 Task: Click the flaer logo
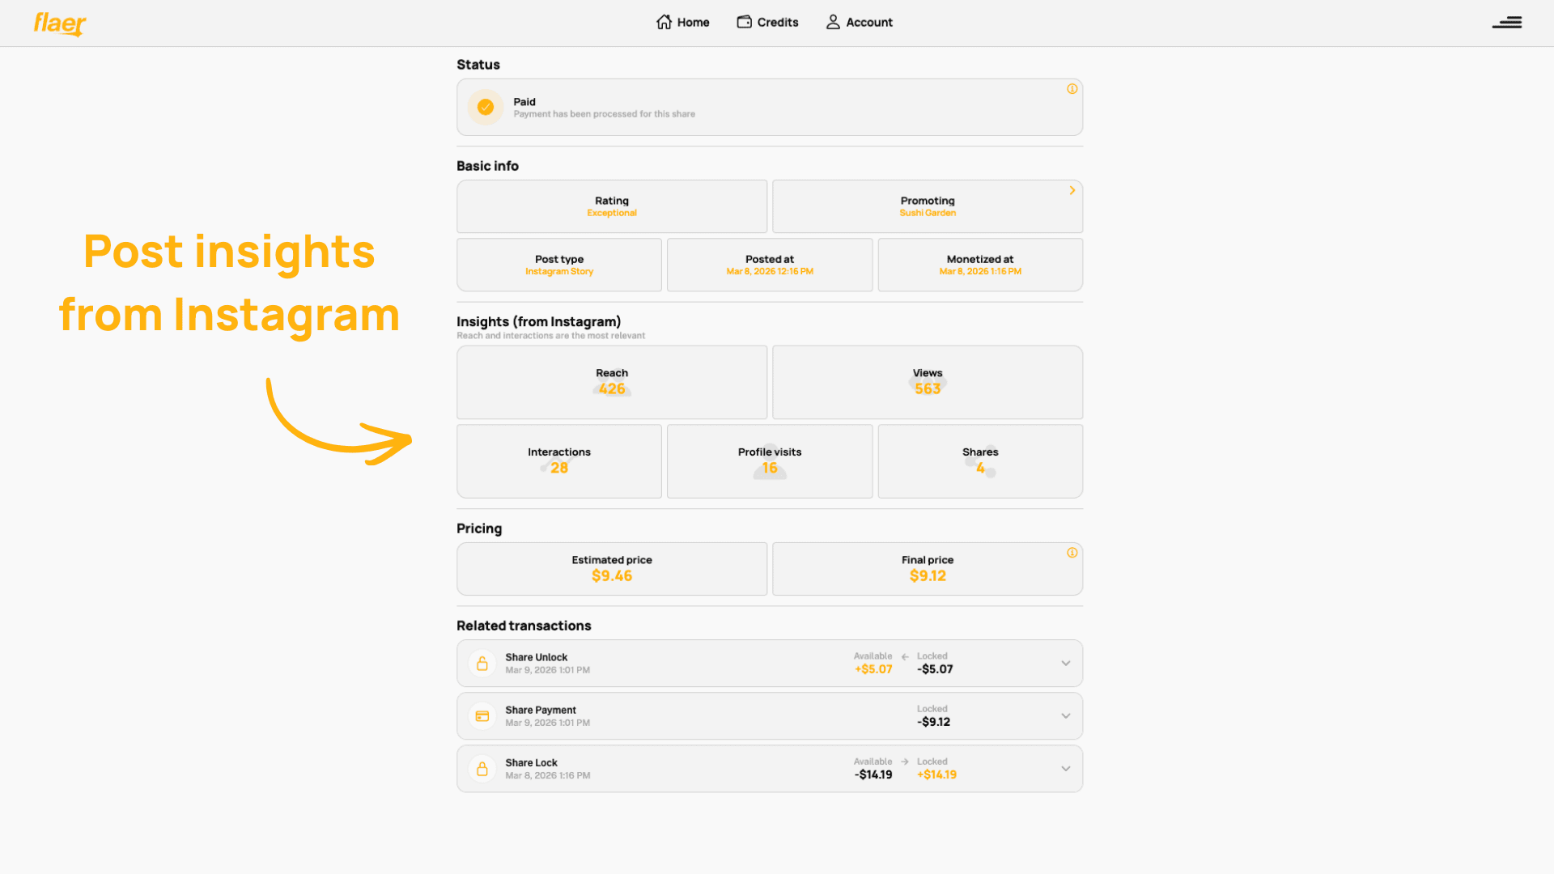(x=59, y=24)
